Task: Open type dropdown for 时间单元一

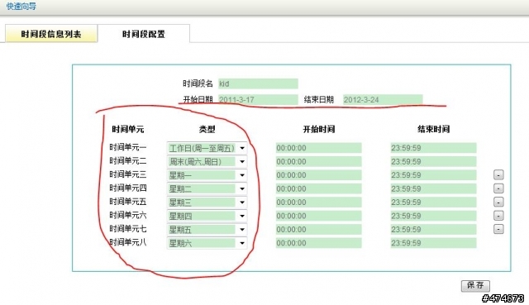Action: (207, 148)
